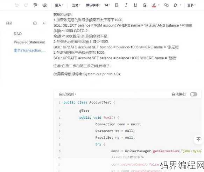
Task: Open the font size 14 dropdown
Action: pyautogui.click(x=107, y=5)
